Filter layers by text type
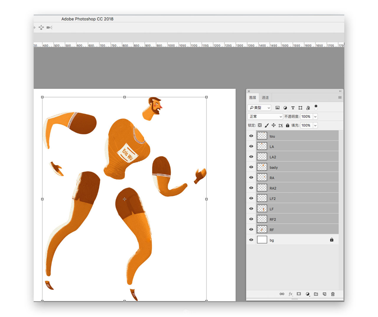The height and width of the screenshot is (317, 378). [x=293, y=108]
